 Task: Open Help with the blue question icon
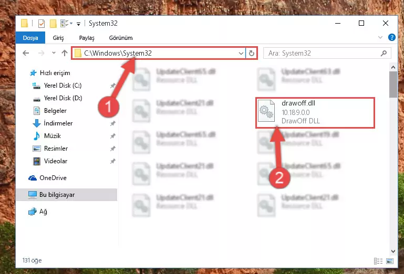(x=391, y=37)
